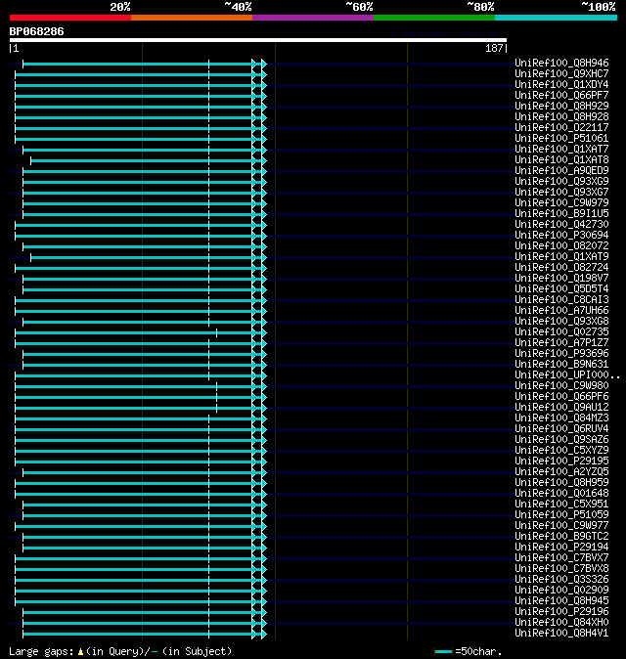This screenshot has width=626, height=659.
Task: Select label UniRef100_C9W977
Action: 561,526
